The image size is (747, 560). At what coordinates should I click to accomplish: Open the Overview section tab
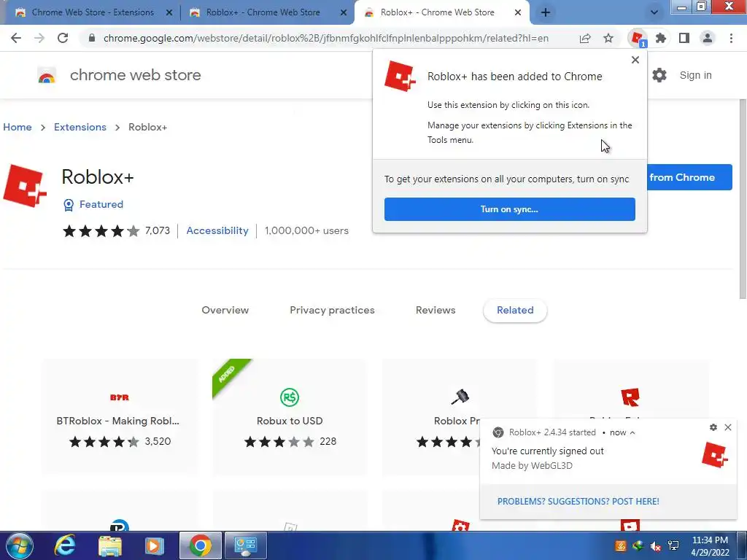point(225,311)
